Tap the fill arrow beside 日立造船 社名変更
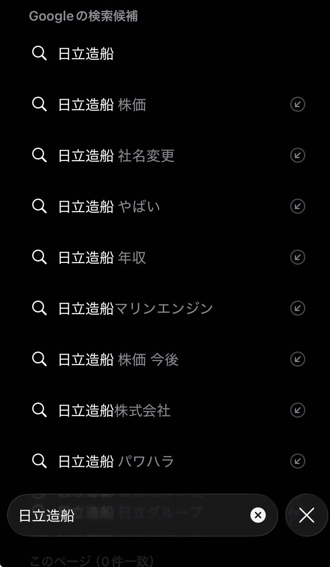This screenshot has height=567, width=330. [x=297, y=156]
